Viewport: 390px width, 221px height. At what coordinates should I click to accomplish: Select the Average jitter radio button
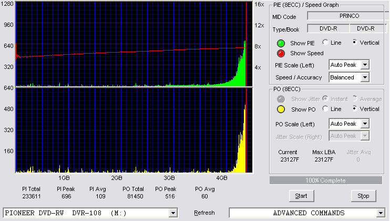tap(355, 98)
